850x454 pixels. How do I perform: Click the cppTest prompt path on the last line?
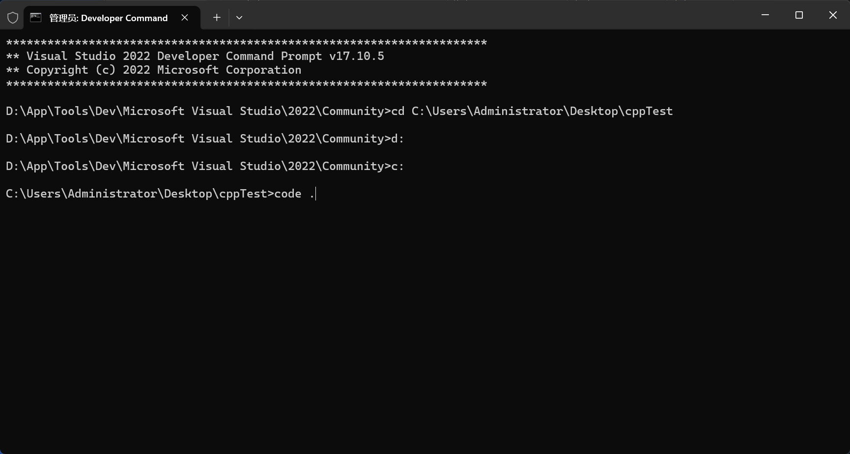click(137, 194)
